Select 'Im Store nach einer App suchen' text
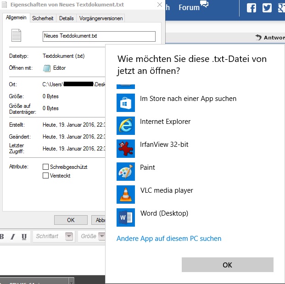Viewport: 285px width, 284px height. (188, 99)
